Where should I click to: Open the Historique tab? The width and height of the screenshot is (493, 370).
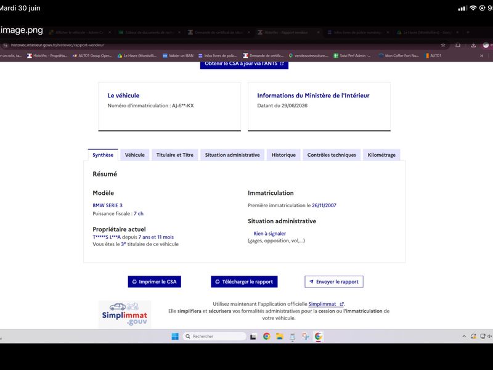(x=283, y=155)
